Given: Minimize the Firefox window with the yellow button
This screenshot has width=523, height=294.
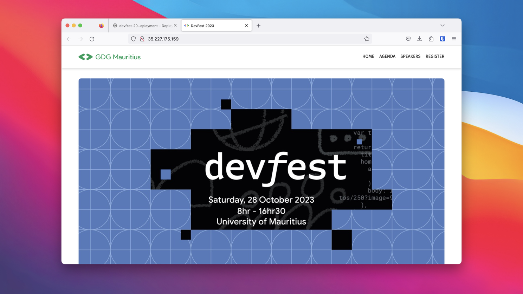Looking at the screenshot, I should tap(74, 26).
